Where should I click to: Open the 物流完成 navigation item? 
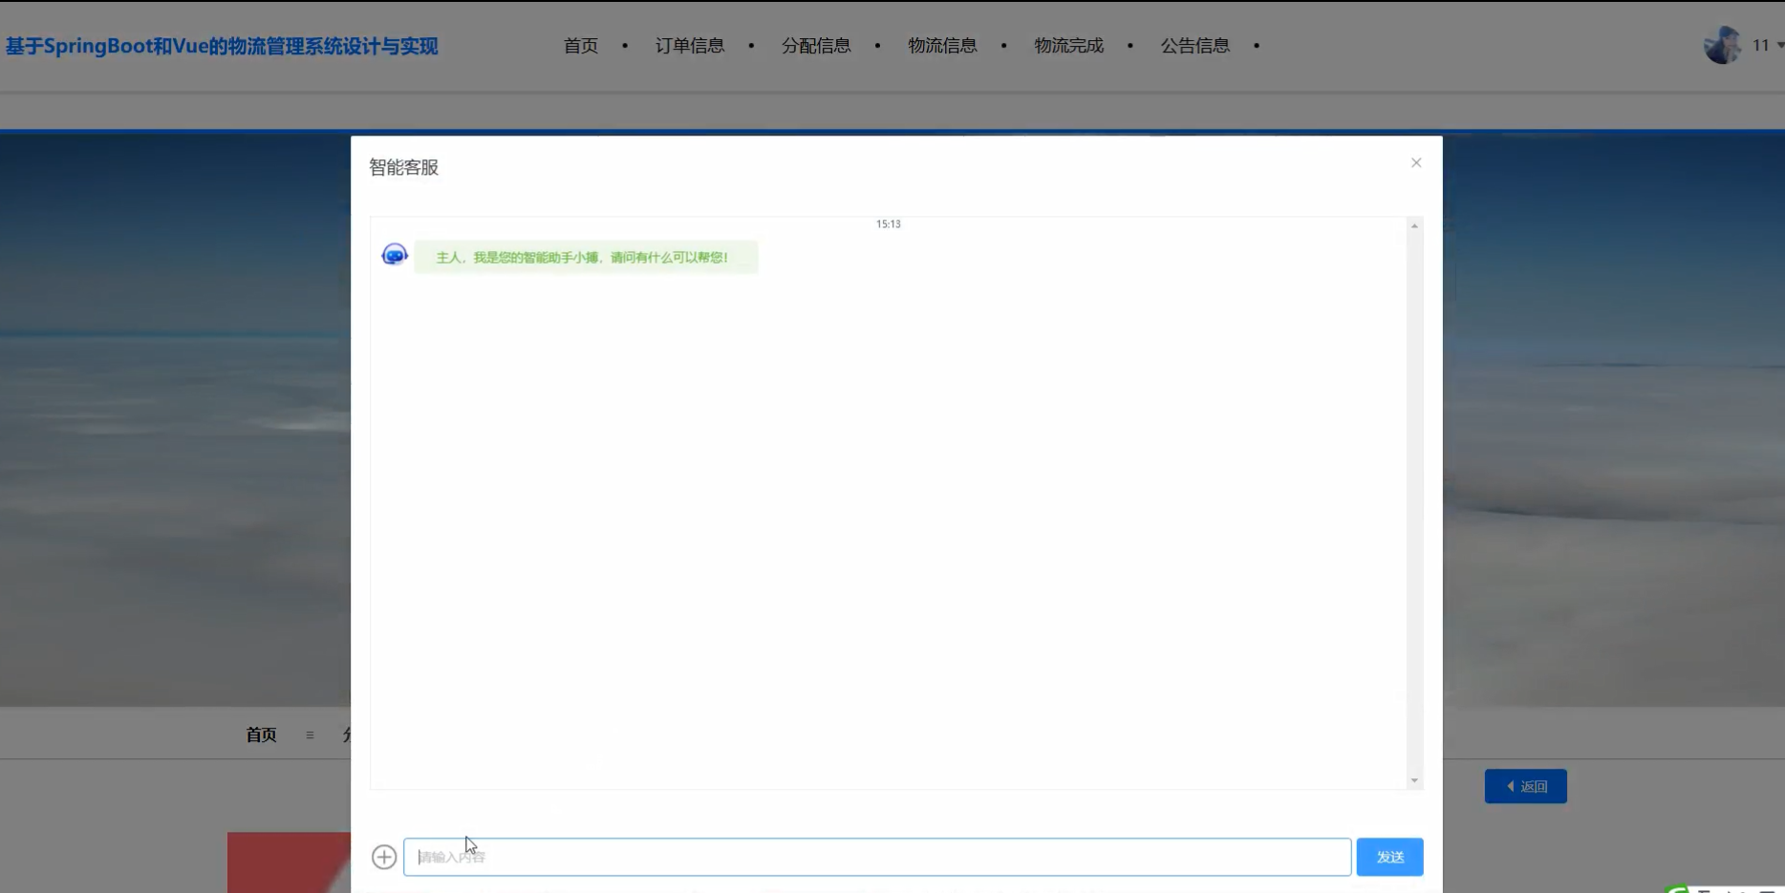(x=1068, y=45)
